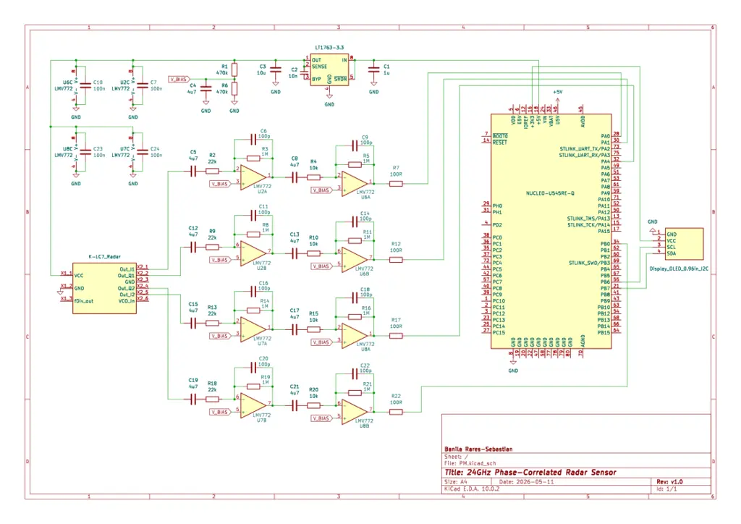Click the author name 'Banila Rares-Sebastian'
Image resolution: width=741 pixels, height=524 pixels.
pyautogui.click(x=478, y=449)
